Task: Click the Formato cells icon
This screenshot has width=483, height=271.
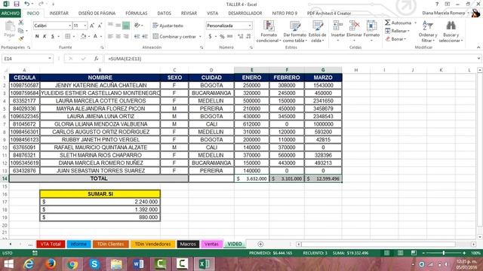Action: (371, 26)
